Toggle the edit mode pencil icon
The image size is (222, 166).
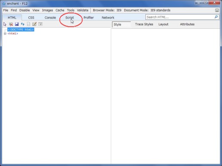(34, 24)
